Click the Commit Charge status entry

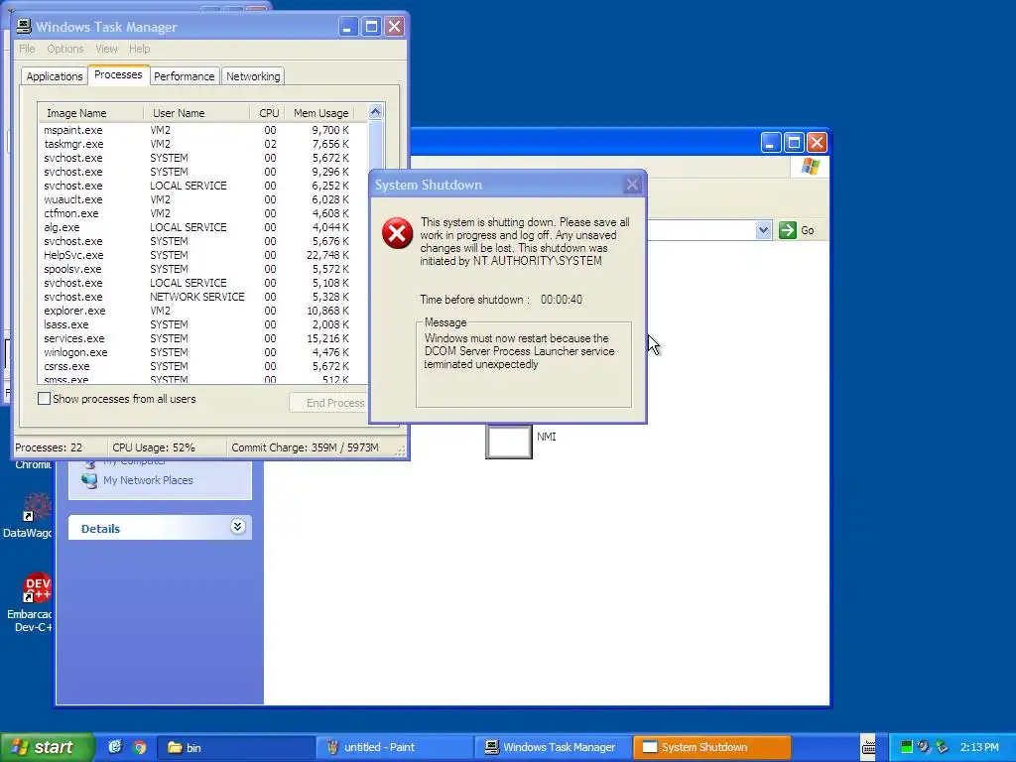tap(305, 447)
